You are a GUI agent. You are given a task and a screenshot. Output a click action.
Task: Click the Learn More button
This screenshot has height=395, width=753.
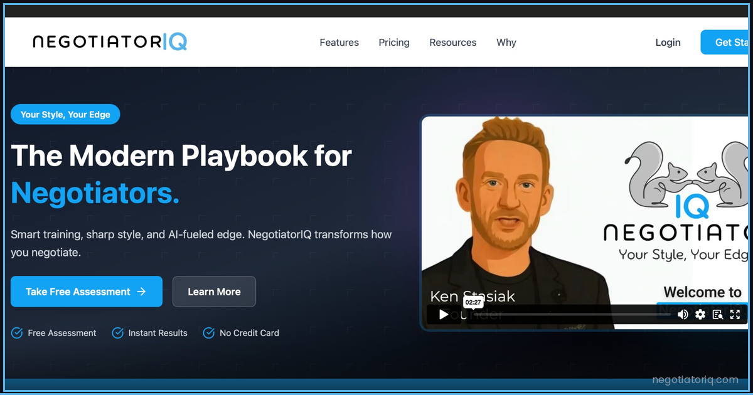214,292
